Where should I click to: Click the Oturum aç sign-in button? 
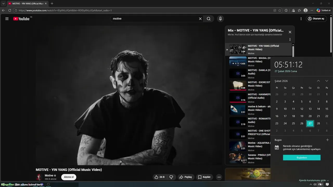click(x=316, y=19)
